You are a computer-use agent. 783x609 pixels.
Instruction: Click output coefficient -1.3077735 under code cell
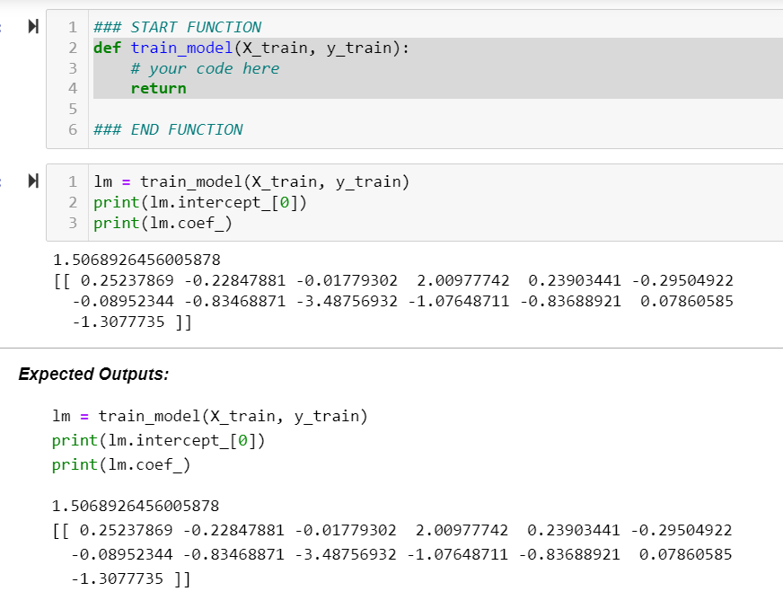118,322
